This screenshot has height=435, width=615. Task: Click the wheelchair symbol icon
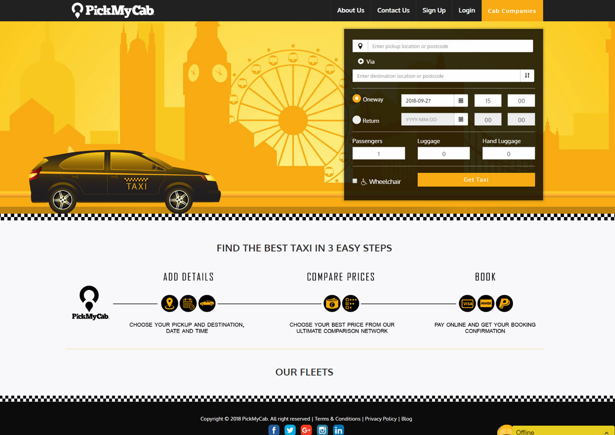[x=364, y=182]
